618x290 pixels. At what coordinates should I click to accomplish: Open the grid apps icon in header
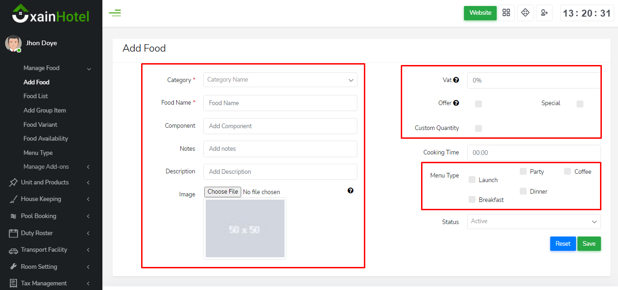click(506, 13)
